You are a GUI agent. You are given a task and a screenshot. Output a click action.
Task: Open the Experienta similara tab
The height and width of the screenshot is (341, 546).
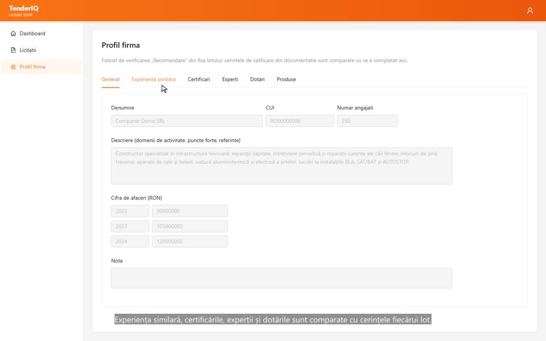pos(154,80)
